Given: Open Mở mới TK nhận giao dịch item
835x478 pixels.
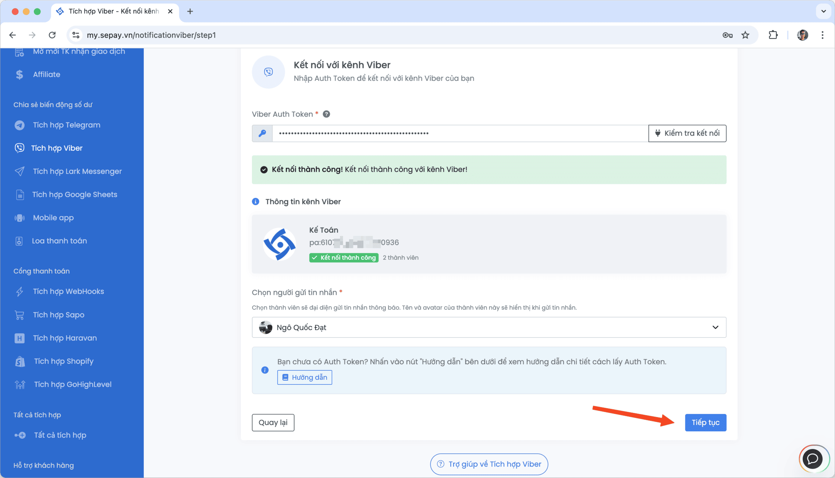Looking at the screenshot, I should click(x=79, y=52).
